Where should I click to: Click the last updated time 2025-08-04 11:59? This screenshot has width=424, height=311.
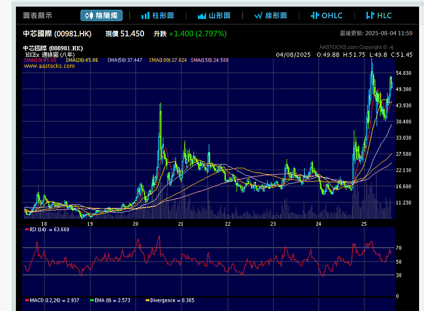(389, 33)
